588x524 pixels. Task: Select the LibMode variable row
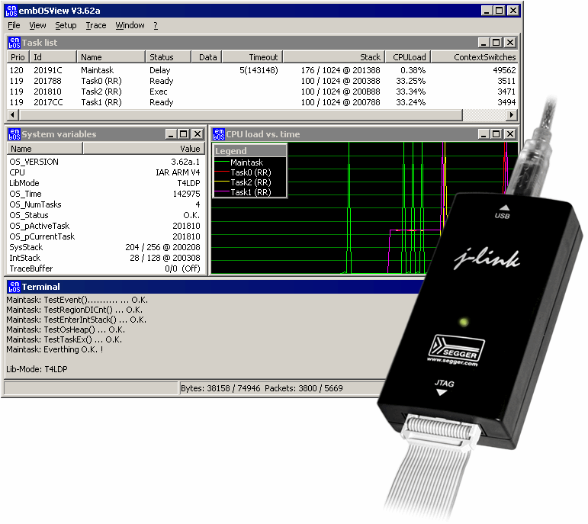click(105, 183)
